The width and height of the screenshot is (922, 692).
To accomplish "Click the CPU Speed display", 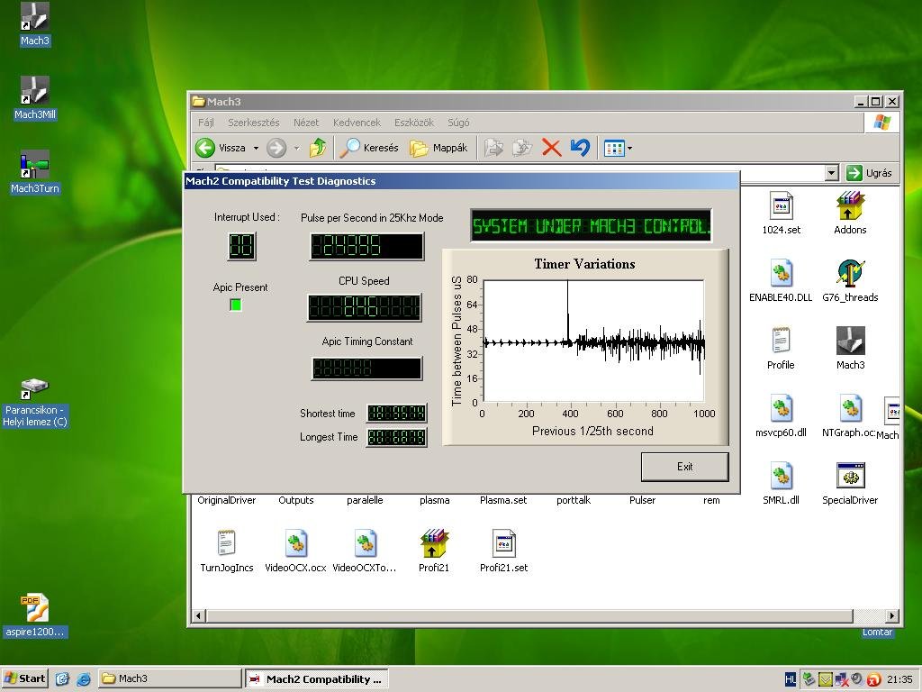I will 364,307.
